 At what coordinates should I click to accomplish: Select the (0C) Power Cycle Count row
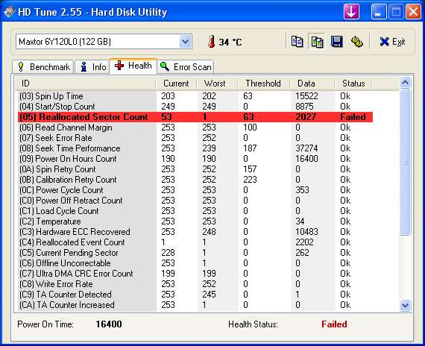point(195,190)
